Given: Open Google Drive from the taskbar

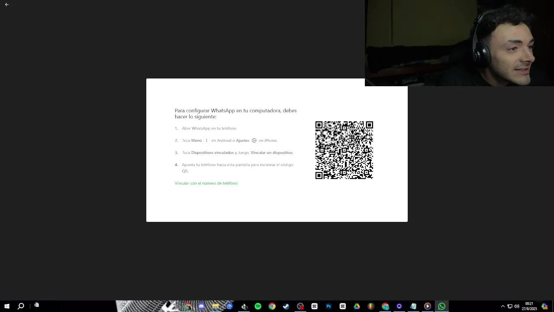Looking at the screenshot, I should [x=357, y=306].
